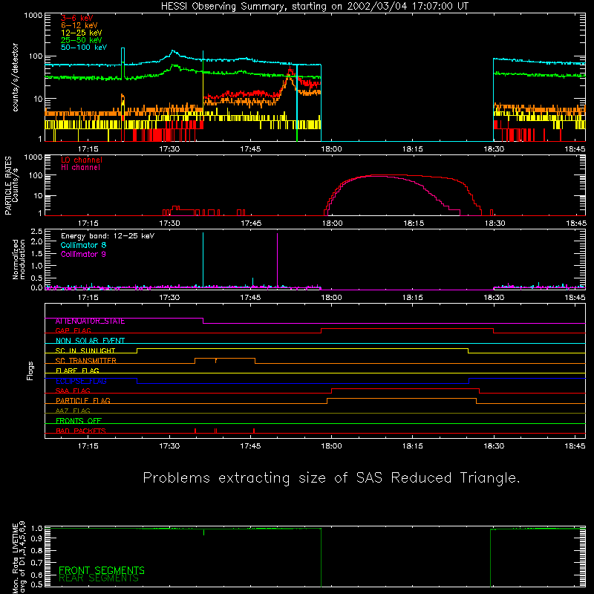Select the 25-50 keV legend entry
This screenshot has height=594, width=594.
82,40
